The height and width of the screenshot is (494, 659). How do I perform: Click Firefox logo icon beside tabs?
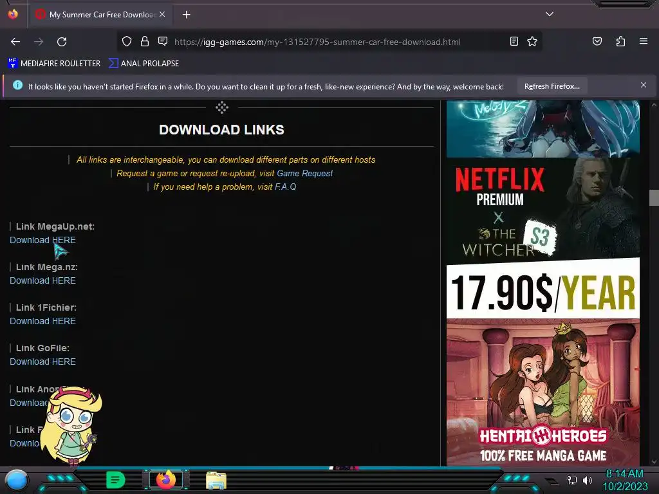tap(13, 14)
